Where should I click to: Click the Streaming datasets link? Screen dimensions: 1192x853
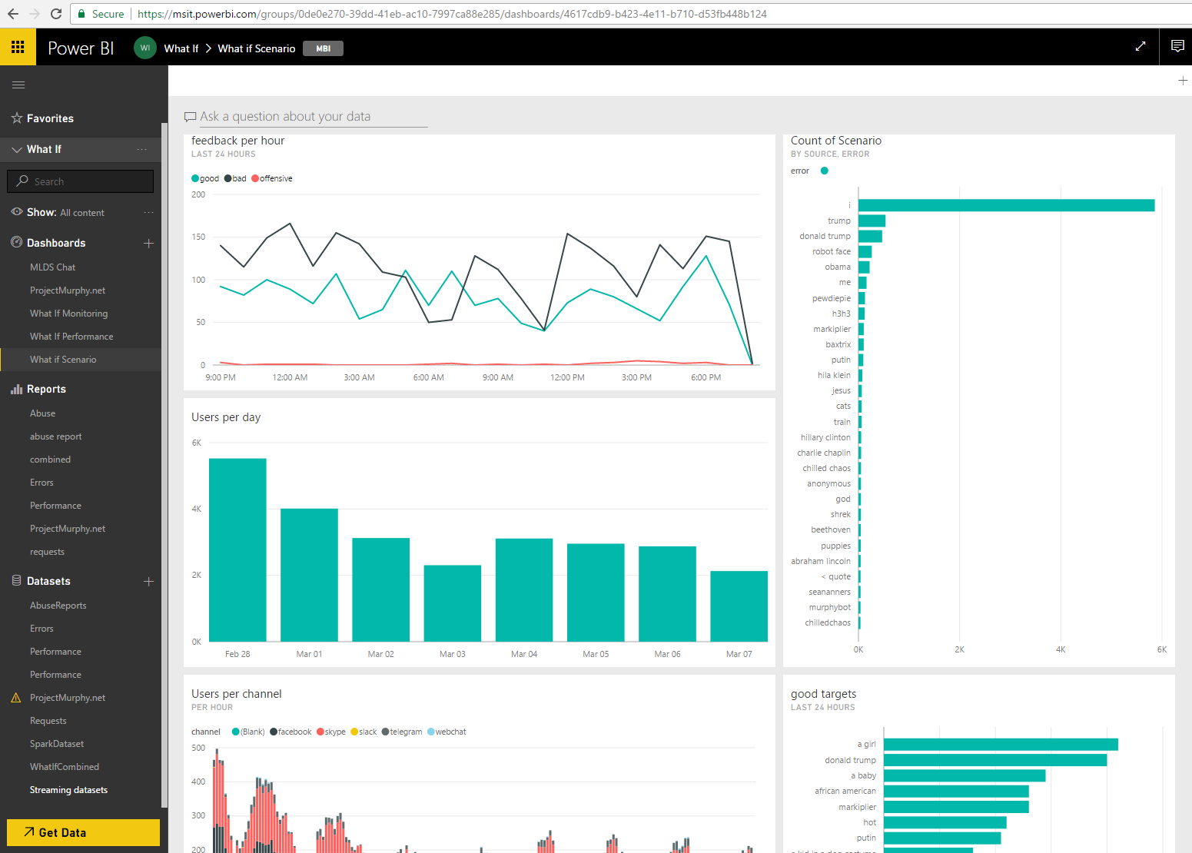point(68,790)
